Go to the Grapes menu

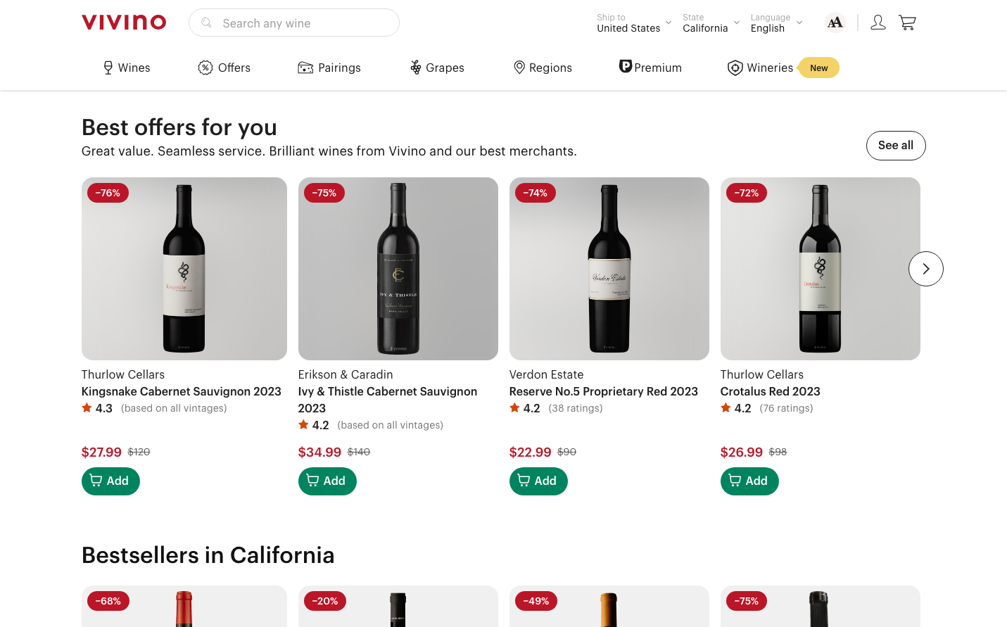[x=437, y=68]
